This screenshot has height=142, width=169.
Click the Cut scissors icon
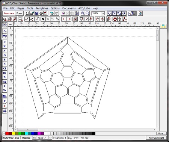(68, 13)
